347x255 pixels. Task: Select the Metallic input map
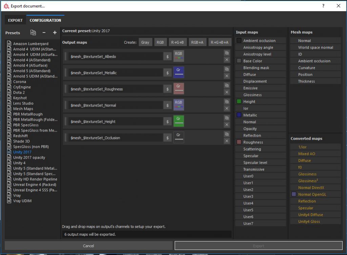click(x=261, y=115)
